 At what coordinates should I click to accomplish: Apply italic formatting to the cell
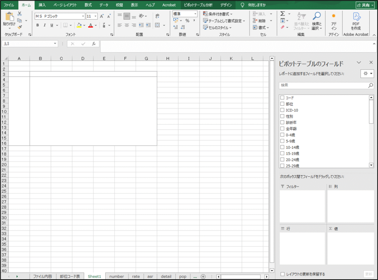point(45,25)
